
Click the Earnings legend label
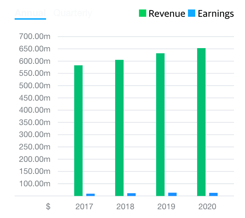pos(216,14)
